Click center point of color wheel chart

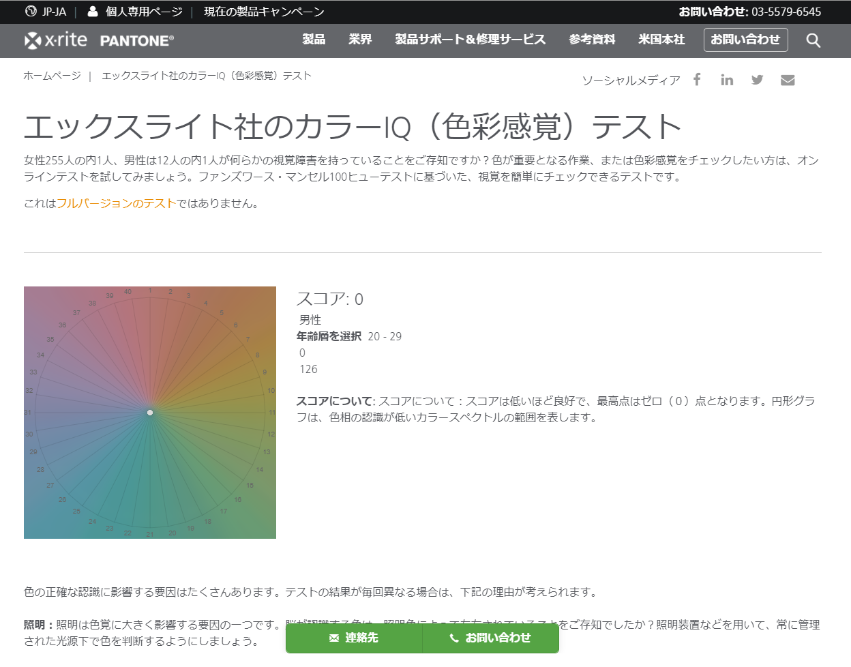click(x=150, y=413)
